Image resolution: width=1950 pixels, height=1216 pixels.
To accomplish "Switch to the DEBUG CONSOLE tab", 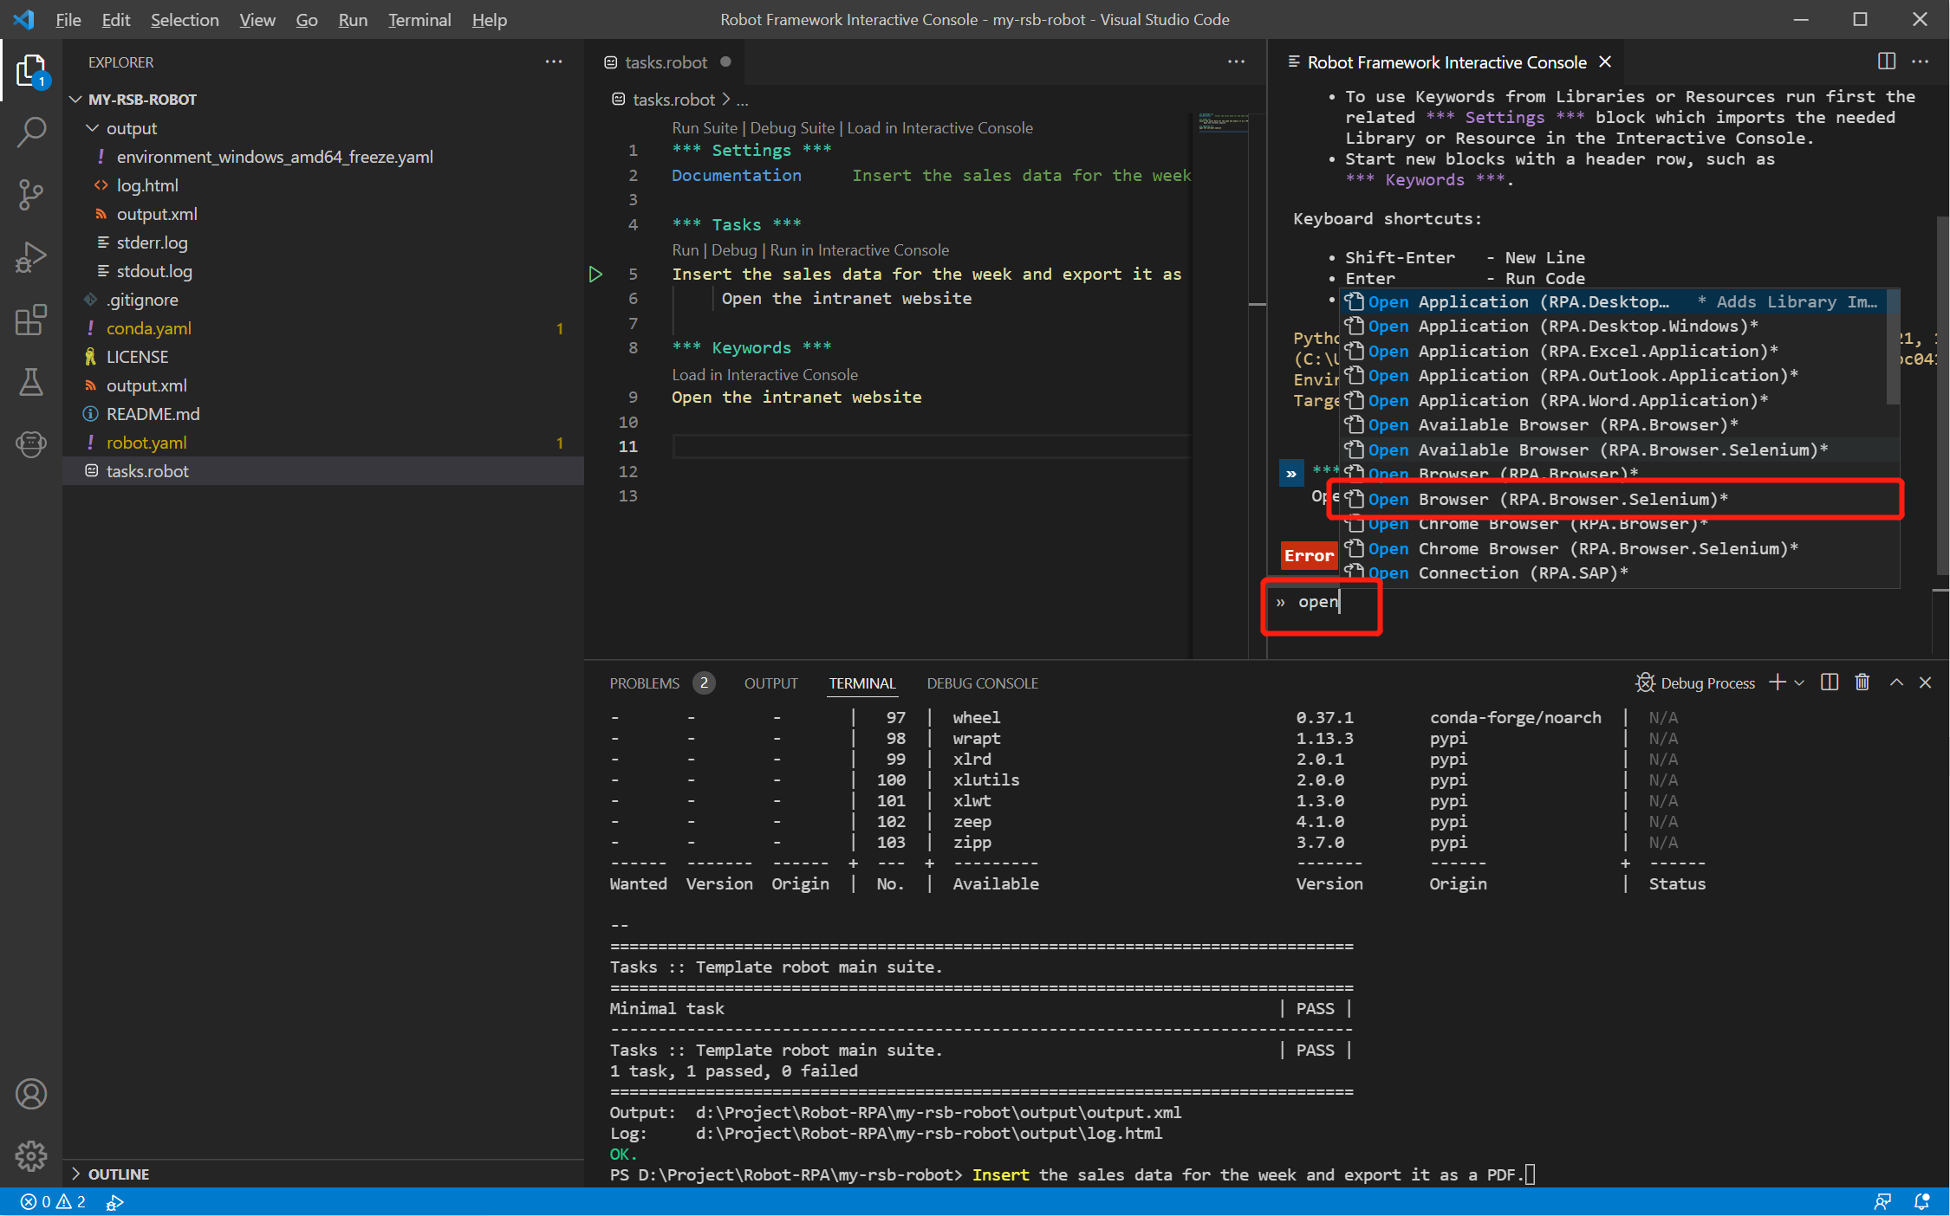I will pyautogui.click(x=982, y=683).
